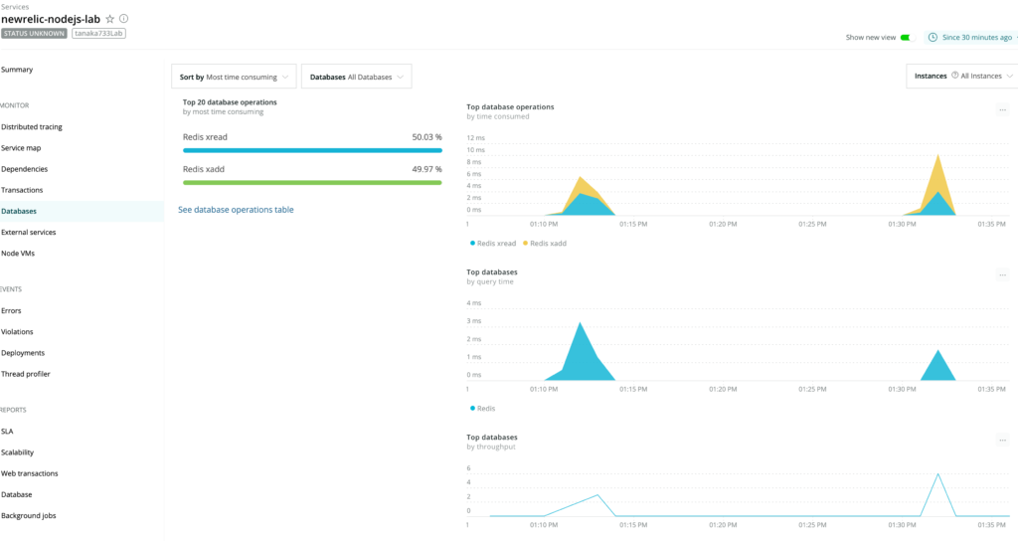1018x541 pixels.
Task: Open Deployments under Events
Action: (x=23, y=353)
